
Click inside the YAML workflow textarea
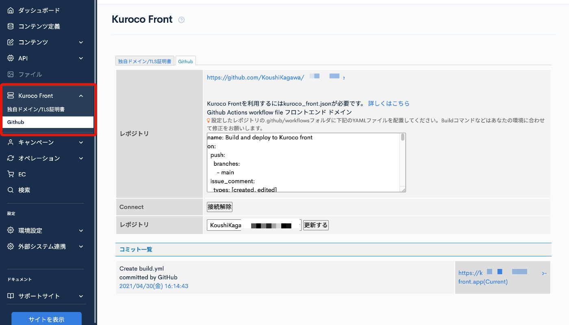[x=303, y=162]
